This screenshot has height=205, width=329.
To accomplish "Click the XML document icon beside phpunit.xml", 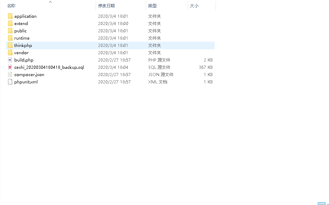I will pos(10,82).
